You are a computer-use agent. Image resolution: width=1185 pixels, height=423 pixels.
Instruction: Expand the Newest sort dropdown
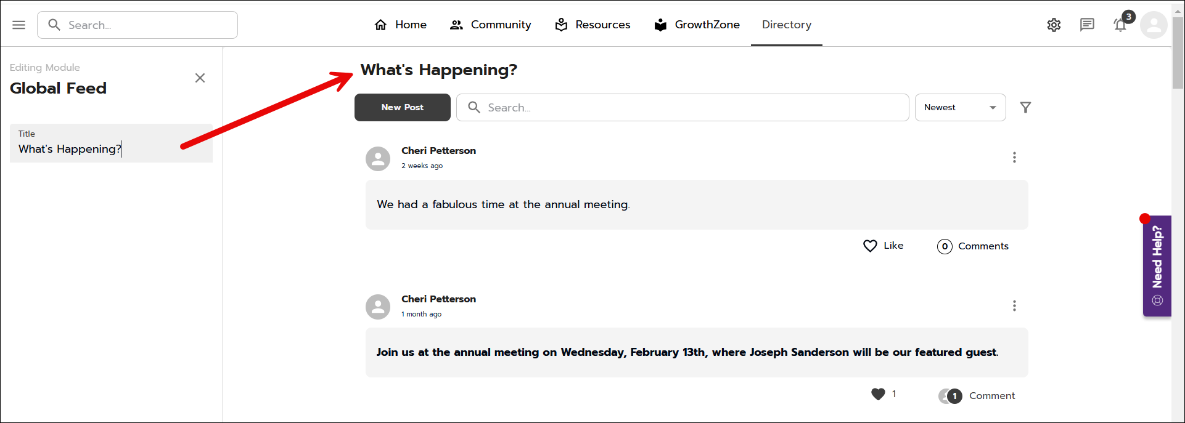tap(960, 108)
